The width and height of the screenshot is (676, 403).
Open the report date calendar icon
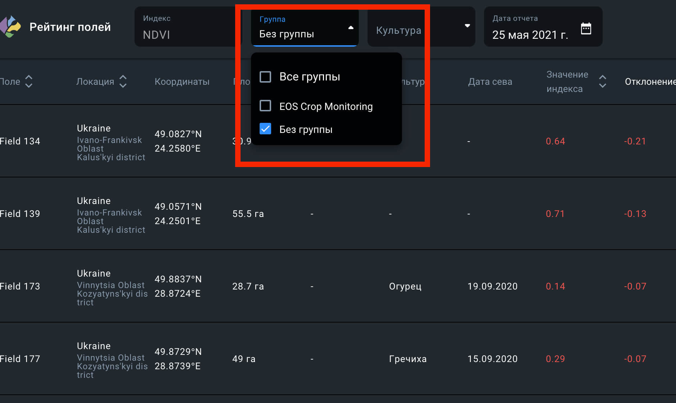(x=586, y=28)
